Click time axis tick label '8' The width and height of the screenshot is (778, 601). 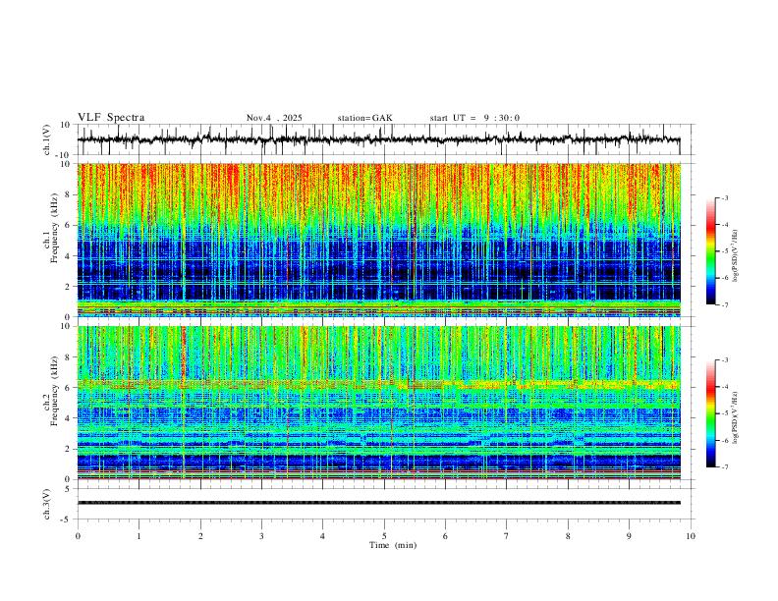click(x=568, y=536)
